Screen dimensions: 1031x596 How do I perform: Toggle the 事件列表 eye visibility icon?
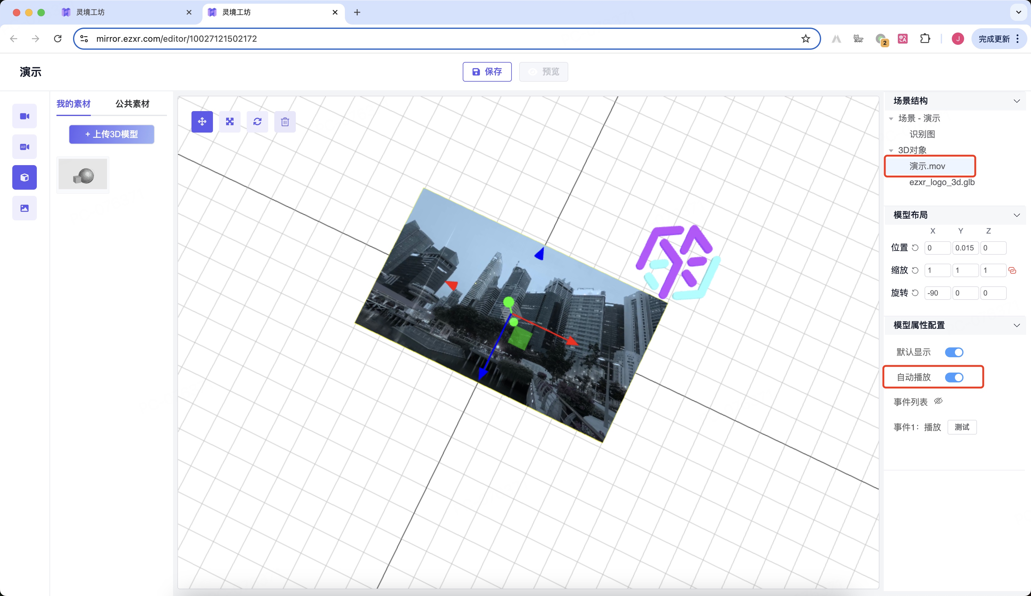938,401
